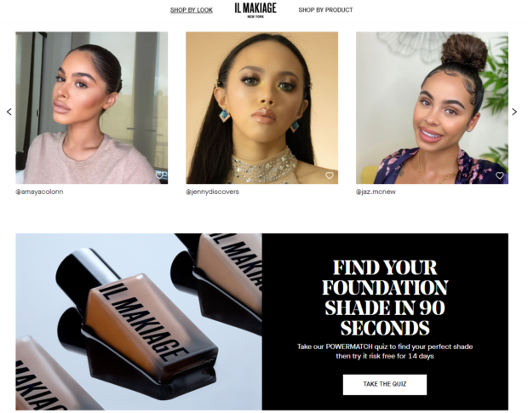Click the Take The Quiz button
Image resolution: width=528 pixels, height=413 pixels.
click(x=385, y=384)
